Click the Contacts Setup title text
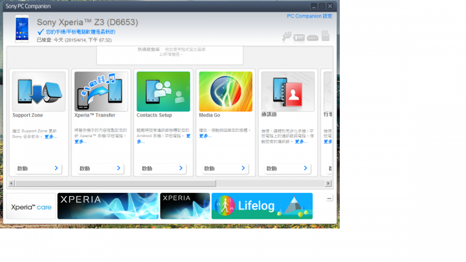The width and height of the screenshot is (466, 262). click(x=154, y=115)
